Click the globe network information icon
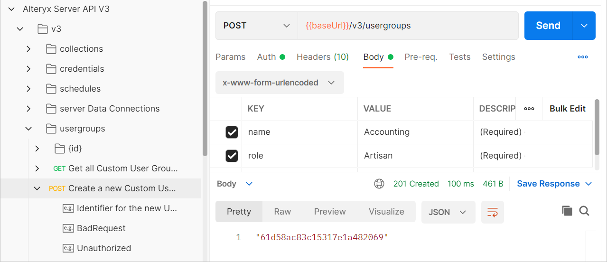 [x=379, y=184]
